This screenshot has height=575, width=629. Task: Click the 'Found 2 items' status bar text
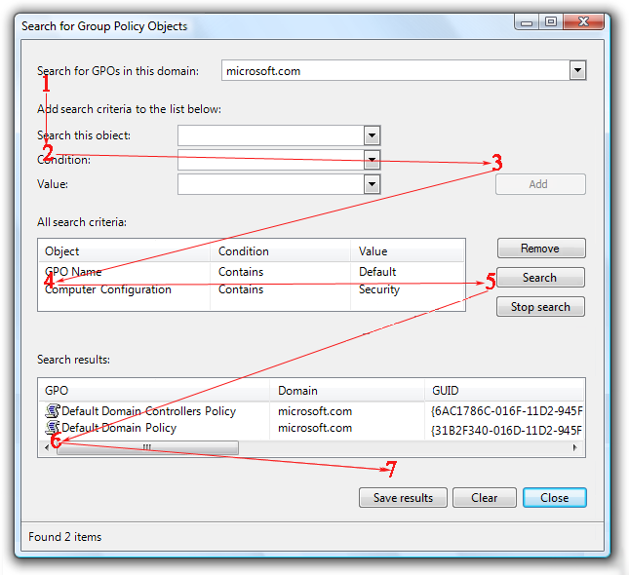point(65,537)
